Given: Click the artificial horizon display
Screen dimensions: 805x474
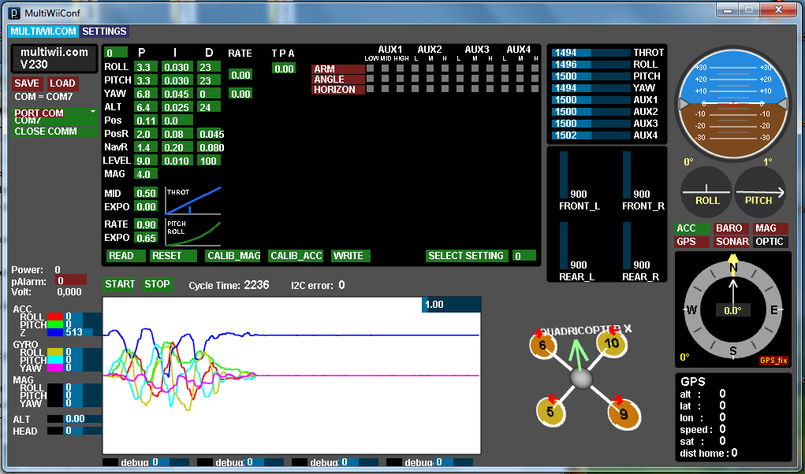Looking at the screenshot, I should (732, 102).
